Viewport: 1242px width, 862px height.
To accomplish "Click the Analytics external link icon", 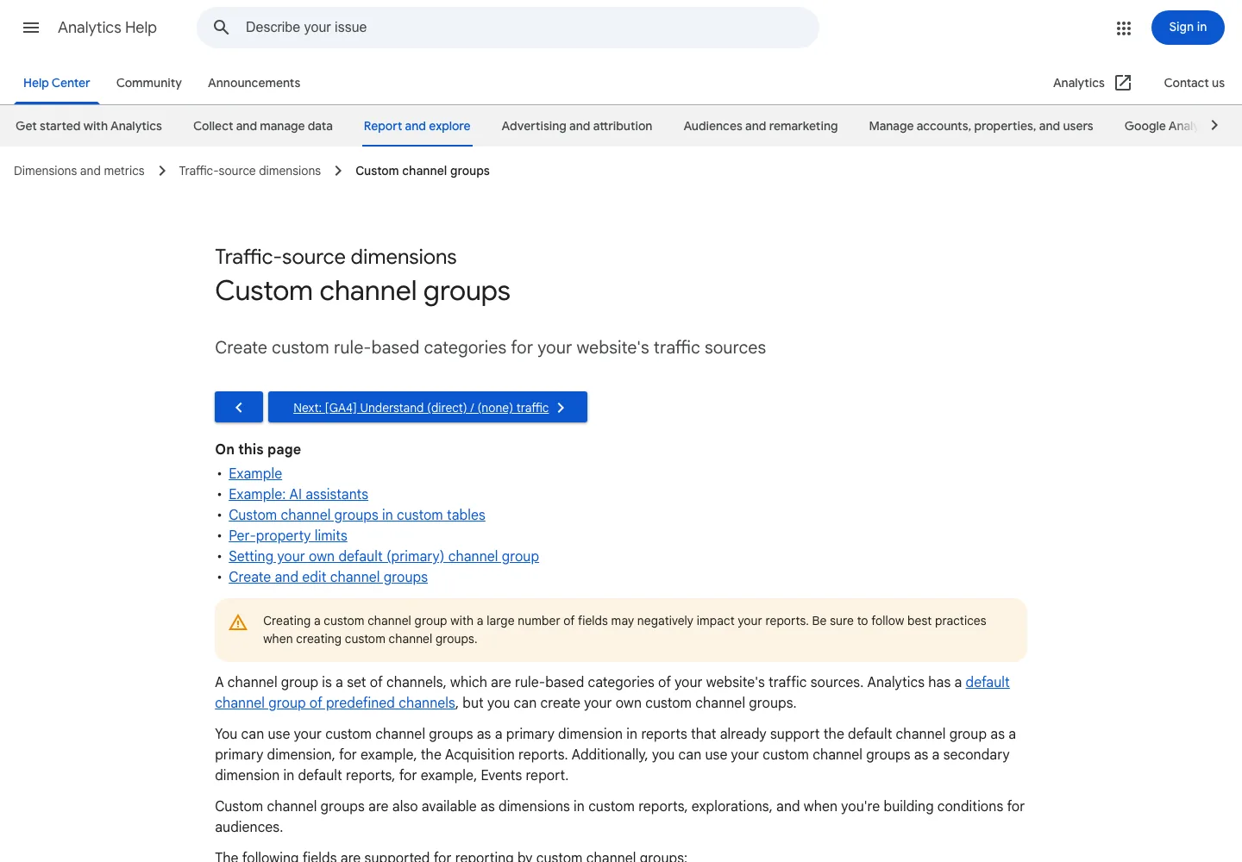I will pos(1123,83).
